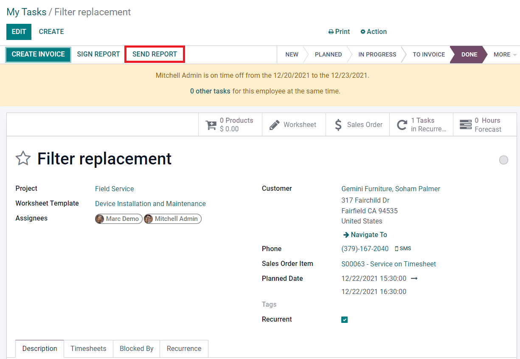Set stage to TO INVOICE

click(x=429, y=54)
